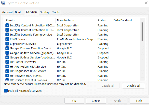This screenshot has height=105, width=149.
Task: Click HP Inc. manufacturer of HP Diagnostics row
Action: tap(62, 71)
